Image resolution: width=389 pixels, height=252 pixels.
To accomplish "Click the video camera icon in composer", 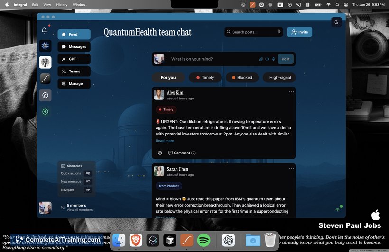I will coord(267,59).
